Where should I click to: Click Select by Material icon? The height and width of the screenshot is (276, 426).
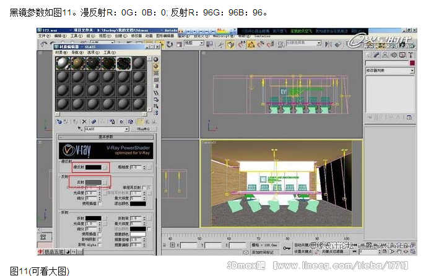click(156, 106)
